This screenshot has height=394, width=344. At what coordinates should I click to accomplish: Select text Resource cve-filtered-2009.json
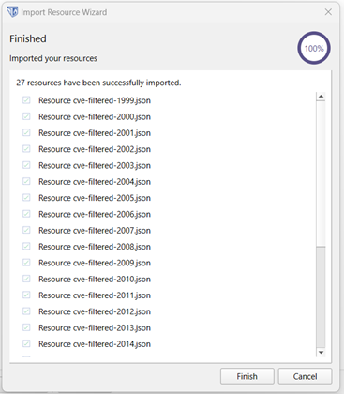[x=95, y=264]
